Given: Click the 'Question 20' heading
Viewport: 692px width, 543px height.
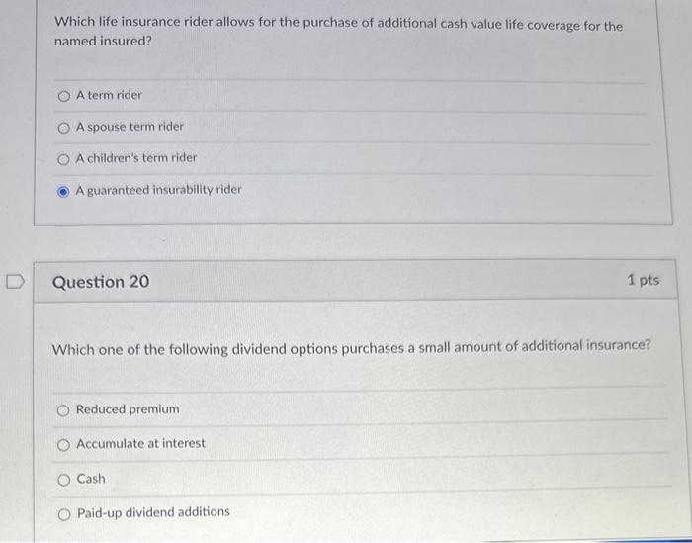Looking at the screenshot, I should pyautogui.click(x=101, y=282).
